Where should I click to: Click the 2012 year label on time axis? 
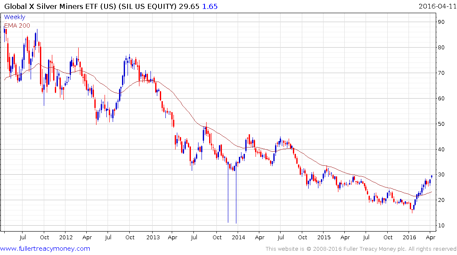coord(66,237)
